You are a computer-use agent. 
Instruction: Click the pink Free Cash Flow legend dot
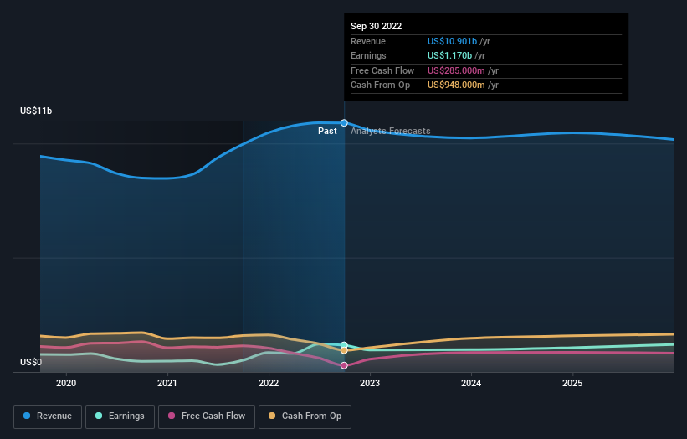[x=172, y=416]
